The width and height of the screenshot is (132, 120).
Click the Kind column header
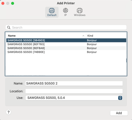pyautogui.click(x=90, y=36)
